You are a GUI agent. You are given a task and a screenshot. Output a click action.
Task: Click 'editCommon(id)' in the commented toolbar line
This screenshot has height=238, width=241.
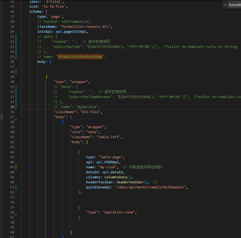pyautogui.click(x=76, y=22)
